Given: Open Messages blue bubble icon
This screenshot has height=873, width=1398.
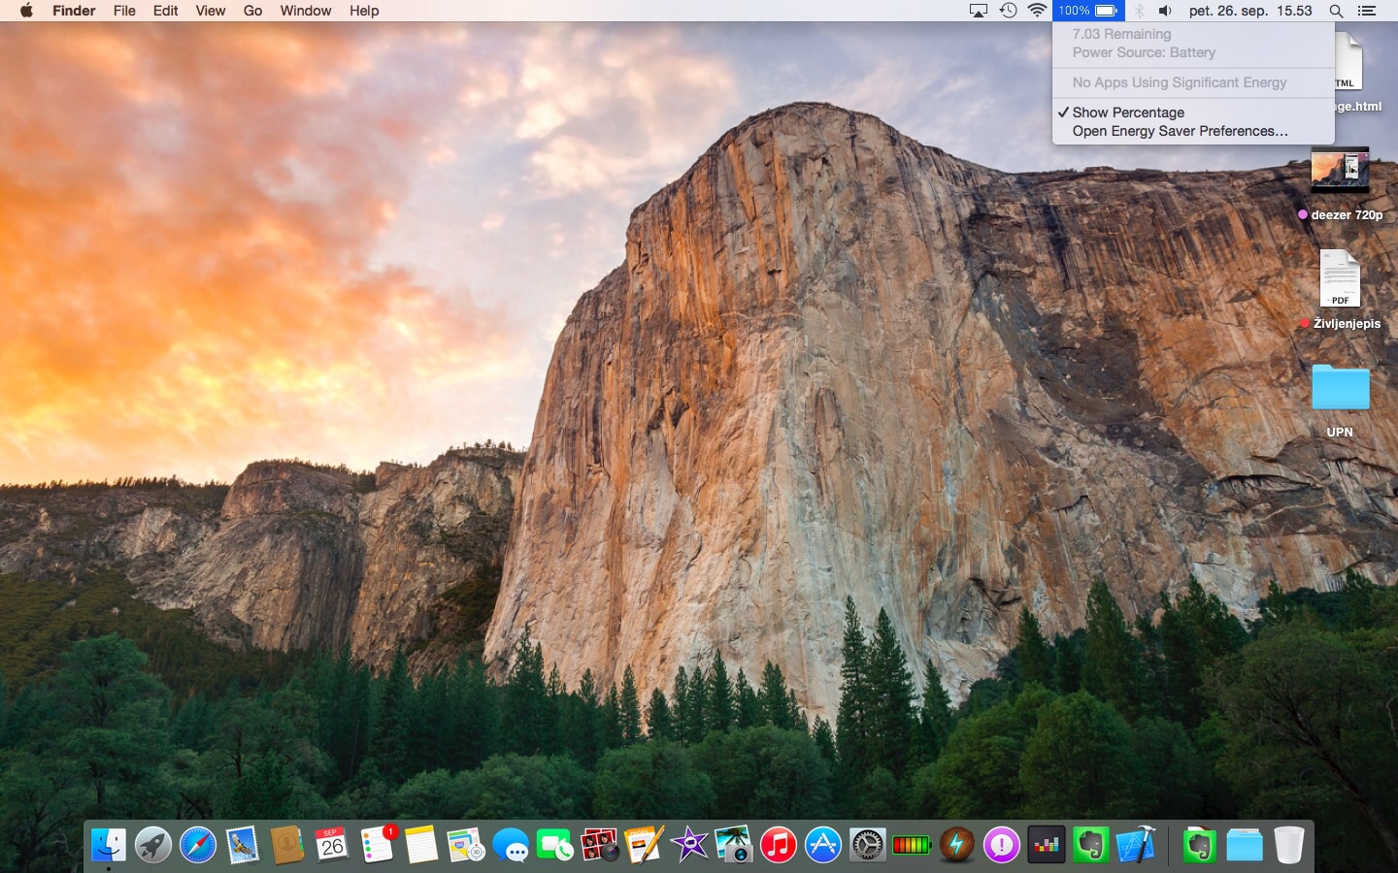Looking at the screenshot, I should point(511,845).
